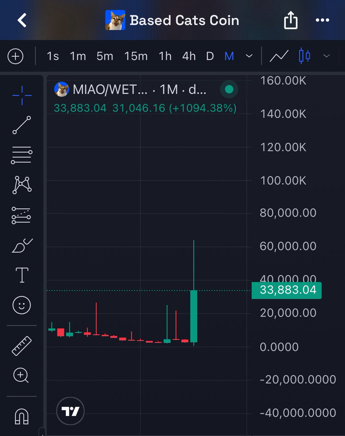This screenshot has height=436, width=345.
Task: Select the 1m timeframe
Action: tap(78, 56)
